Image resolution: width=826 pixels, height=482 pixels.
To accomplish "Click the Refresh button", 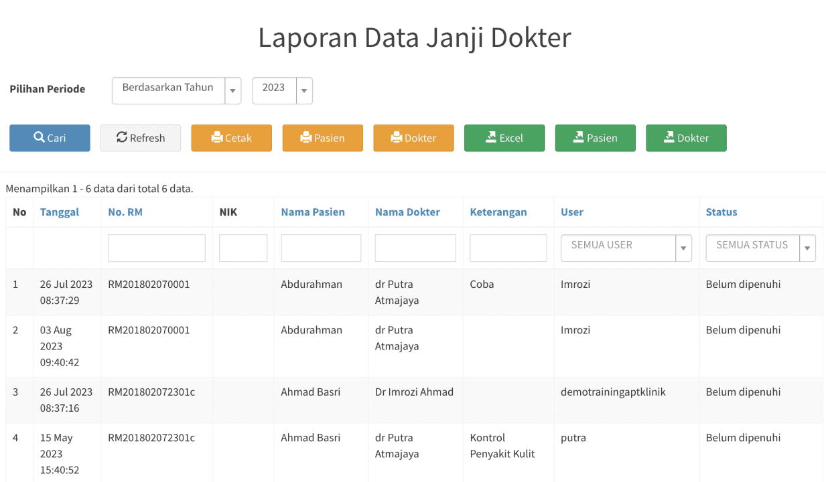I will point(141,138).
